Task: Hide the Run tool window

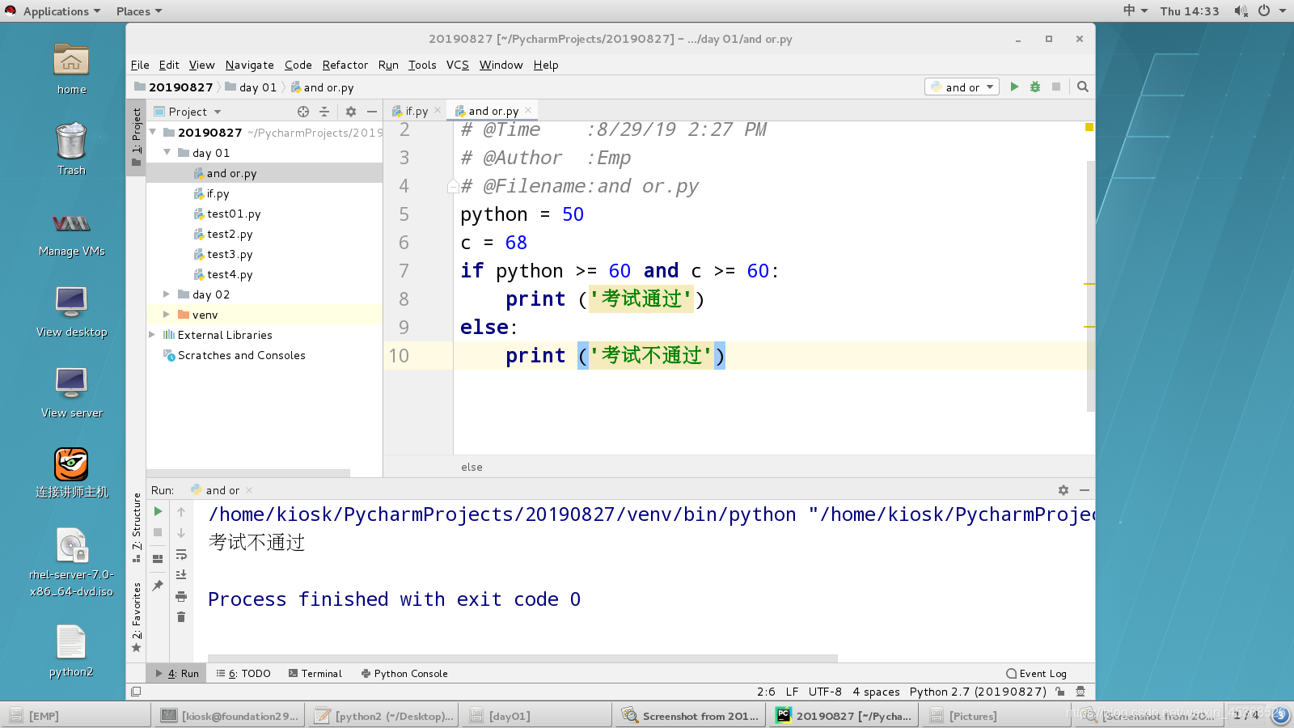Action: coord(1085,490)
